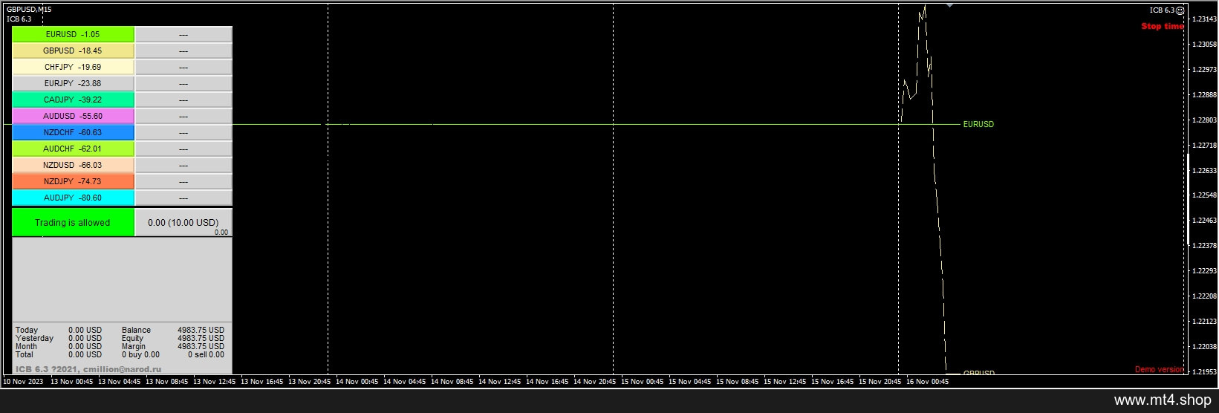Click the dash cell beside EURJPY
The image size is (1219, 413).
[183, 83]
